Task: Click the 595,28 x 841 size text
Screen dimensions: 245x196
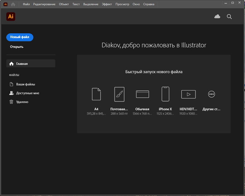Action: click(96, 114)
